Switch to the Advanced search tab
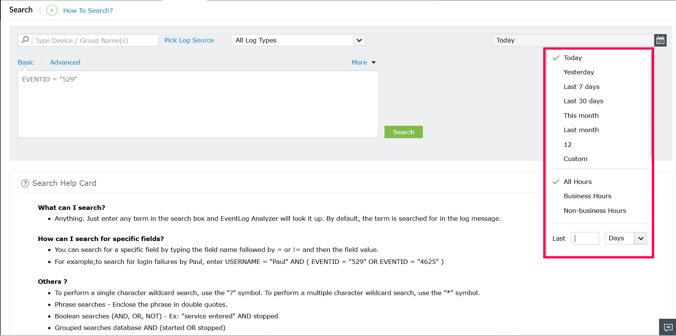Screen dimensions: 676x336 (65, 62)
